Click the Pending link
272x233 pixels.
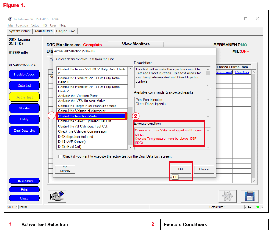point(242,72)
